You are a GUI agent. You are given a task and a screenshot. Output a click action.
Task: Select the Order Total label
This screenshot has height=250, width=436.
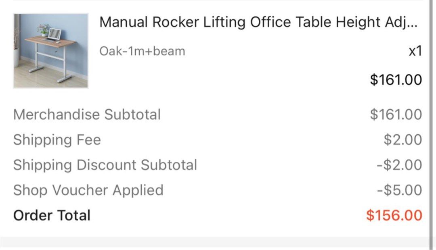pos(51,215)
